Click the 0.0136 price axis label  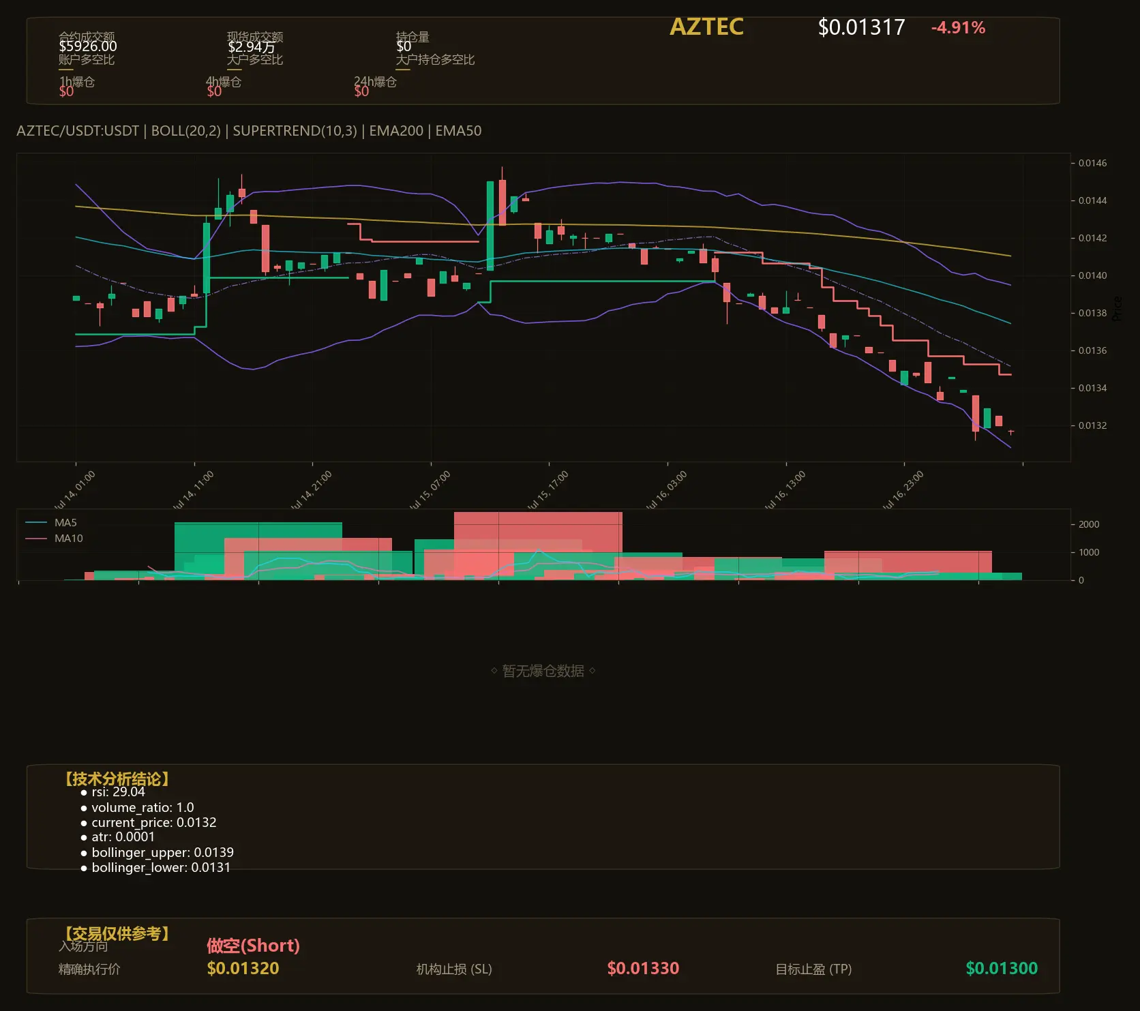point(1092,350)
